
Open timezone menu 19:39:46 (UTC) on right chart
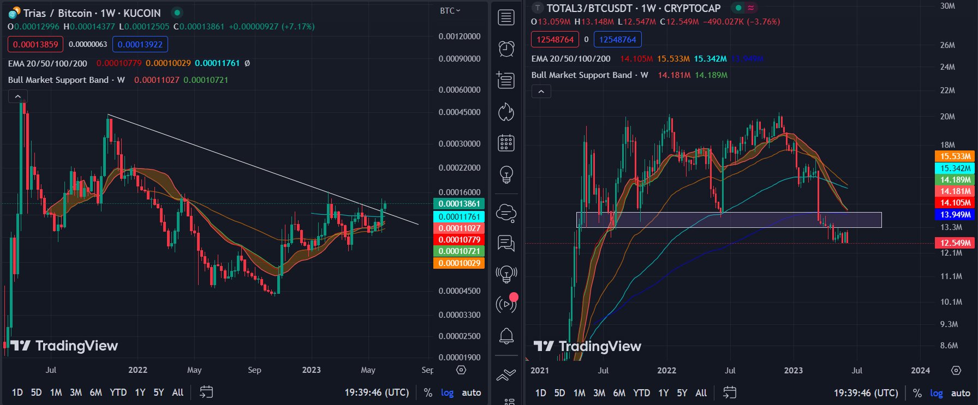click(x=866, y=393)
